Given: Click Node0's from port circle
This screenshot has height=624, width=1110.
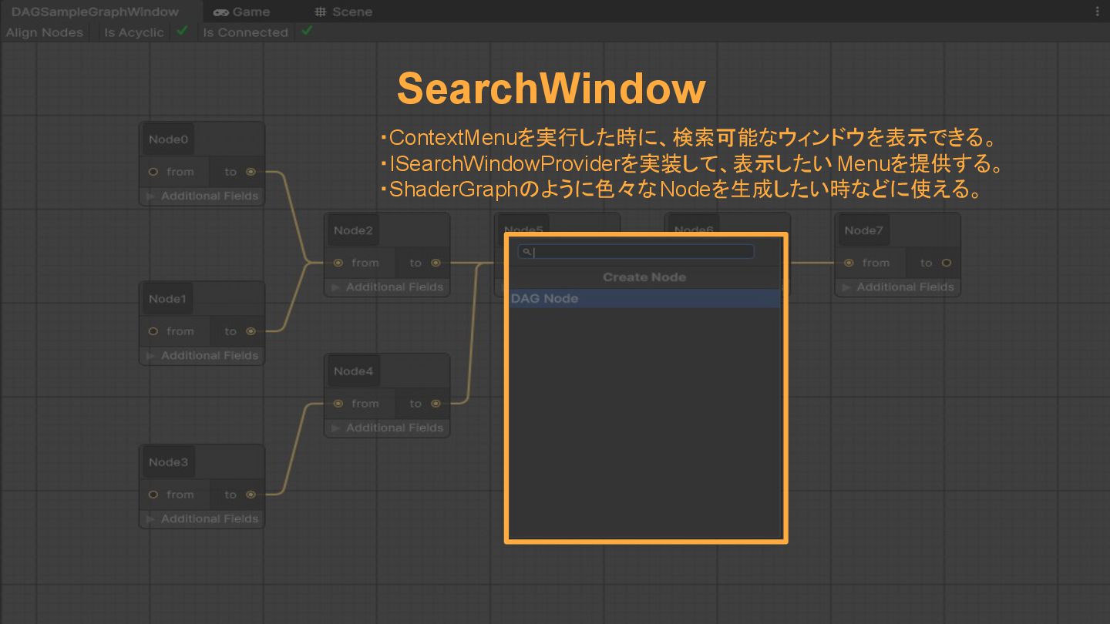Looking at the screenshot, I should [153, 172].
